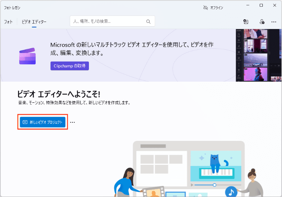The width and height of the screenshot is (282, 197).
Task: Minimize the フォト レガシ window
Action: coord(248,5)
